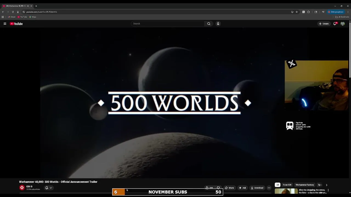Click the video title text
351x197 pixels.
pos(58,182)
